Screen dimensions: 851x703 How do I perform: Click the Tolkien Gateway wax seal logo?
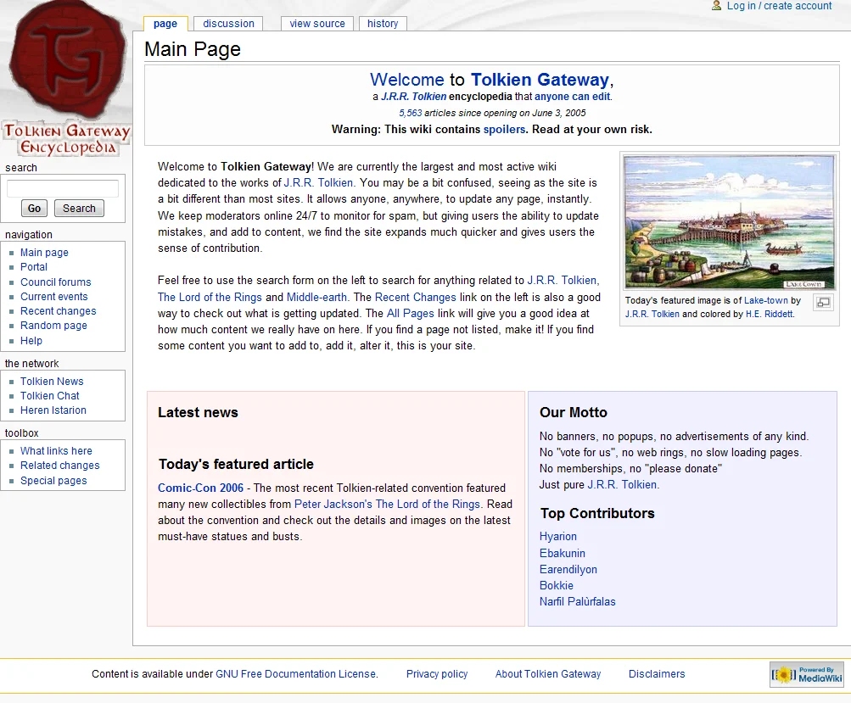[x=67, y=79]
